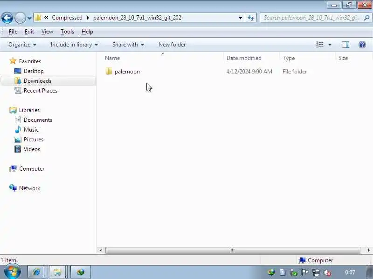
Task: Click the scrollbar left arrow
Action: [x=101, y=250]
